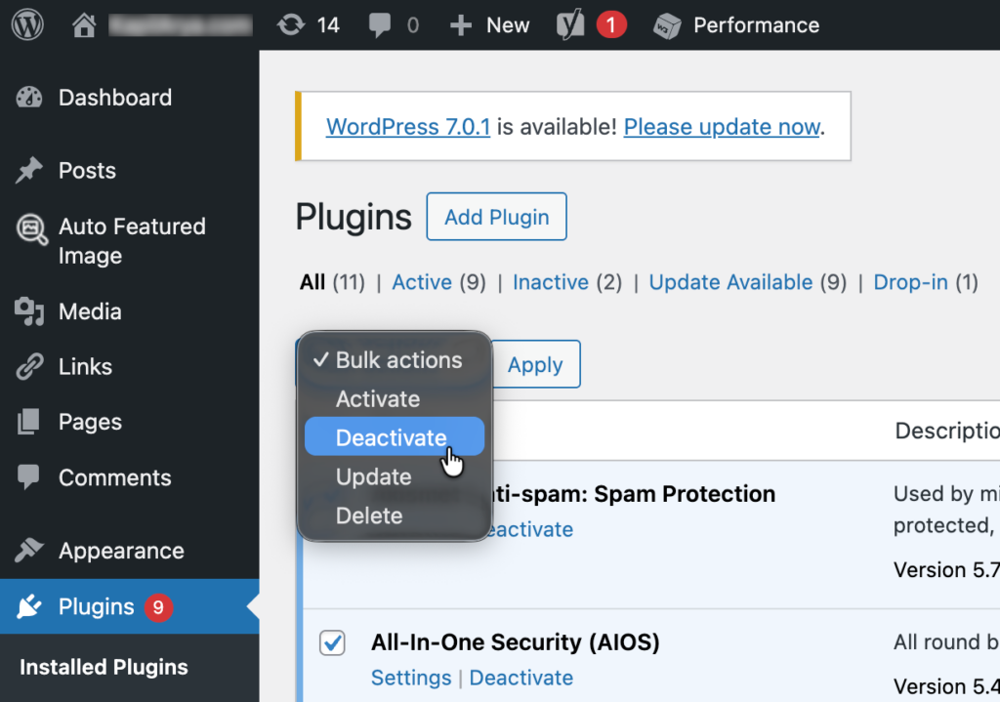Click the Yoast notification badge 1

click(611, 25)
